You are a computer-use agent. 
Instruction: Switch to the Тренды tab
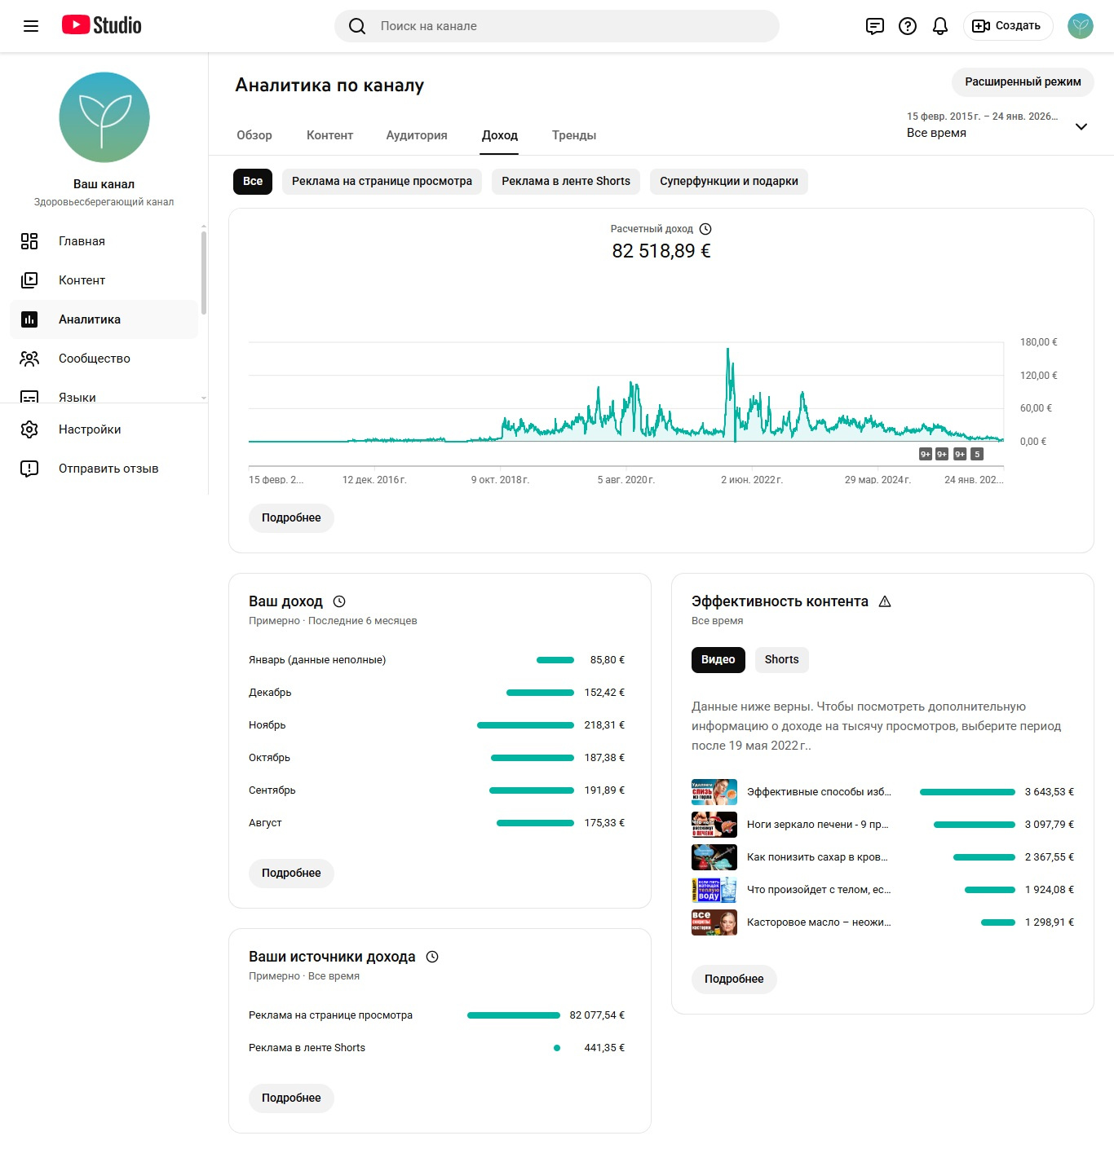pyautogui.click(x=574, y=135)
